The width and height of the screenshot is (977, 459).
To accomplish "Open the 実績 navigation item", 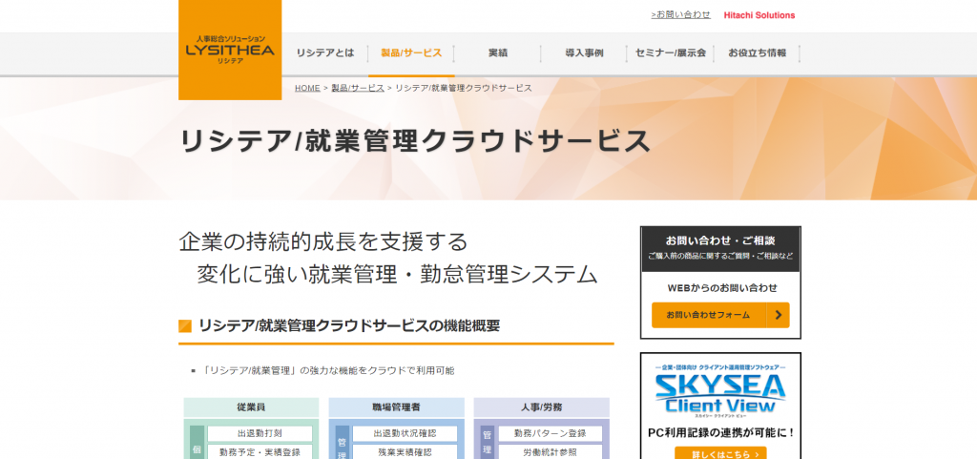I will click(497, 53).
